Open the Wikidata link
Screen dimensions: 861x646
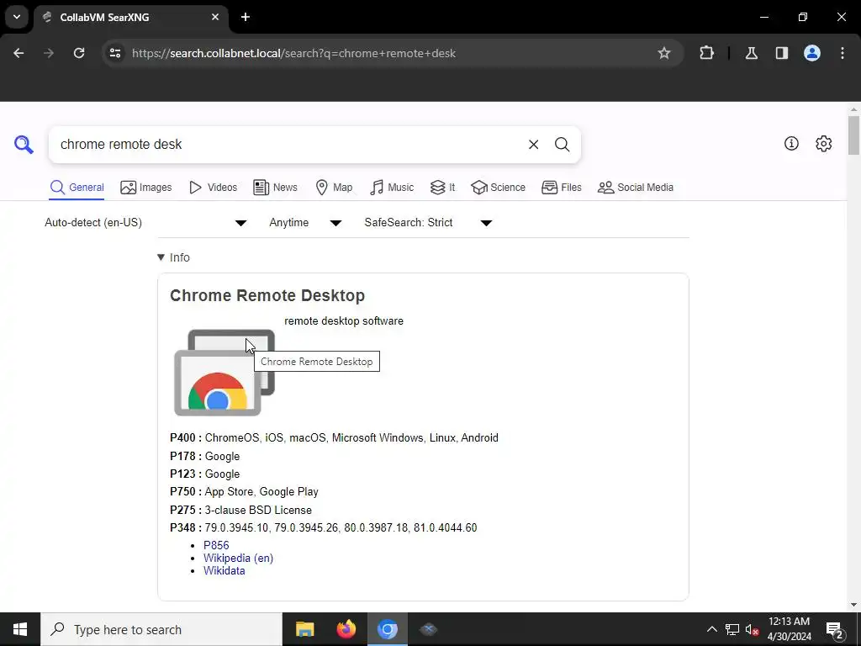tap(224, 570)
